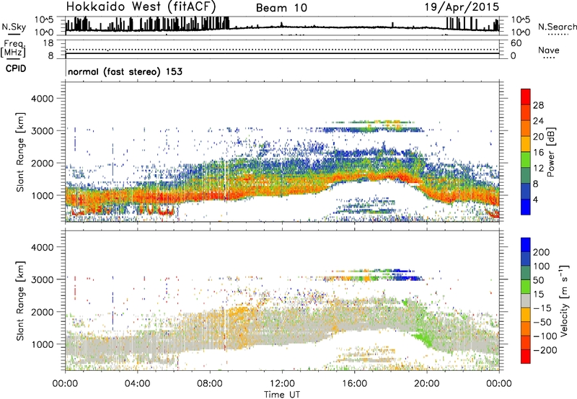577x399 pixels.
Task: Click the "N.Search" legend label
Action: tap(557, 27)
